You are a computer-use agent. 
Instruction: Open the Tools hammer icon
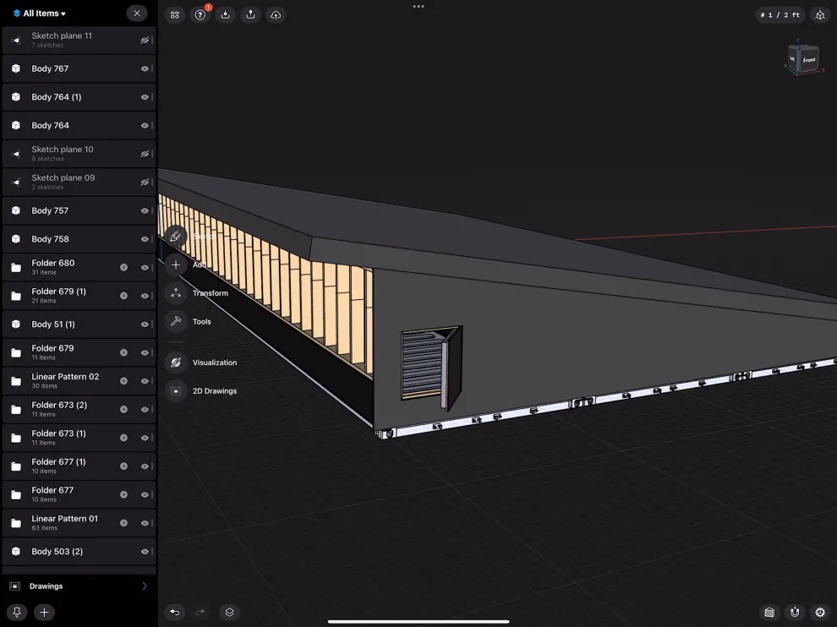pyautogui.click(x=176, y=321)
